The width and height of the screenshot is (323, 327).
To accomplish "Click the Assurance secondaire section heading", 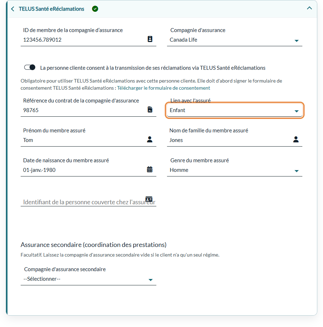I will pyautogui.click(x=93, y=244).
